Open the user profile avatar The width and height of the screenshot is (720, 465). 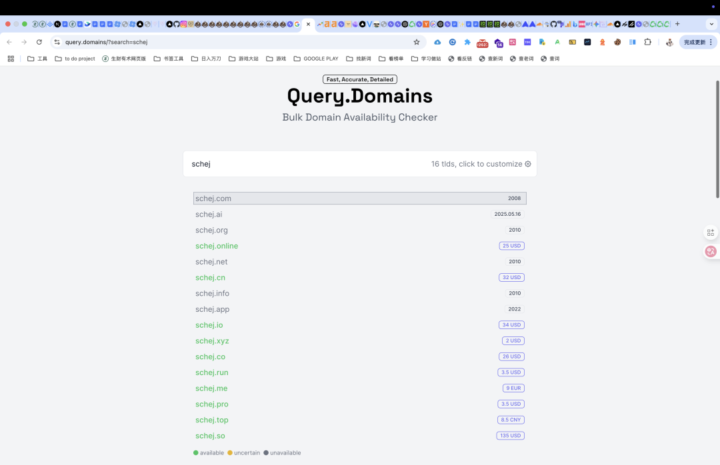click(x=669, y=42)
